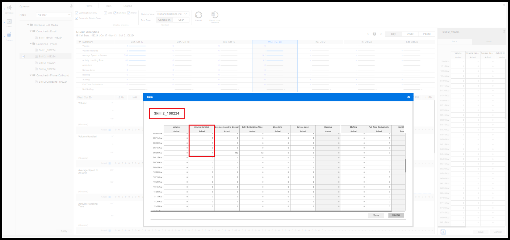Click Volume Handled cell for 09:00 AM
Screen dimensions: 510x240
pyautogui.click(x=202, y=153)
